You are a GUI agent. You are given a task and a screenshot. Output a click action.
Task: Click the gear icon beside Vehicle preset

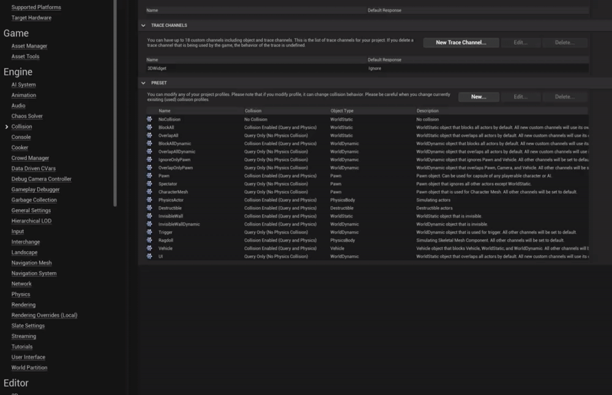pos(149,248)
